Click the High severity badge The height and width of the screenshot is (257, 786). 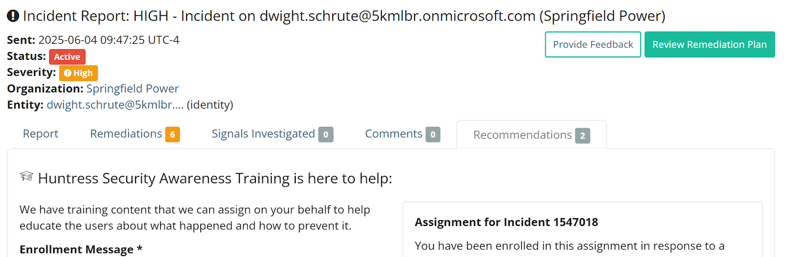(x=79, y=73)
